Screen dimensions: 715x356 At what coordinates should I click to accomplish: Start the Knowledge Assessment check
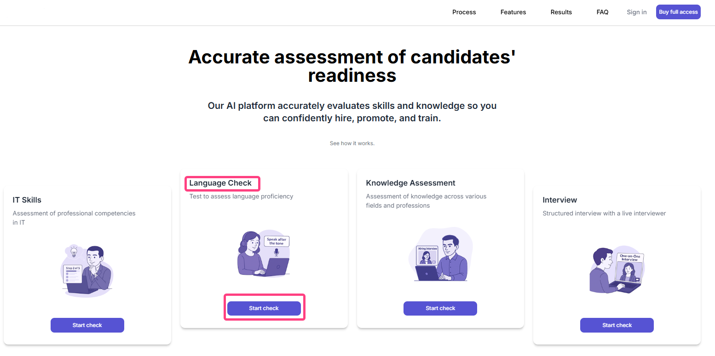pyautogui.click(x=440, y=308)
